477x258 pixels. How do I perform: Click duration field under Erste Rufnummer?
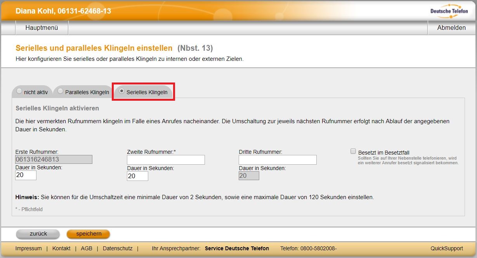tap(26, 175)
